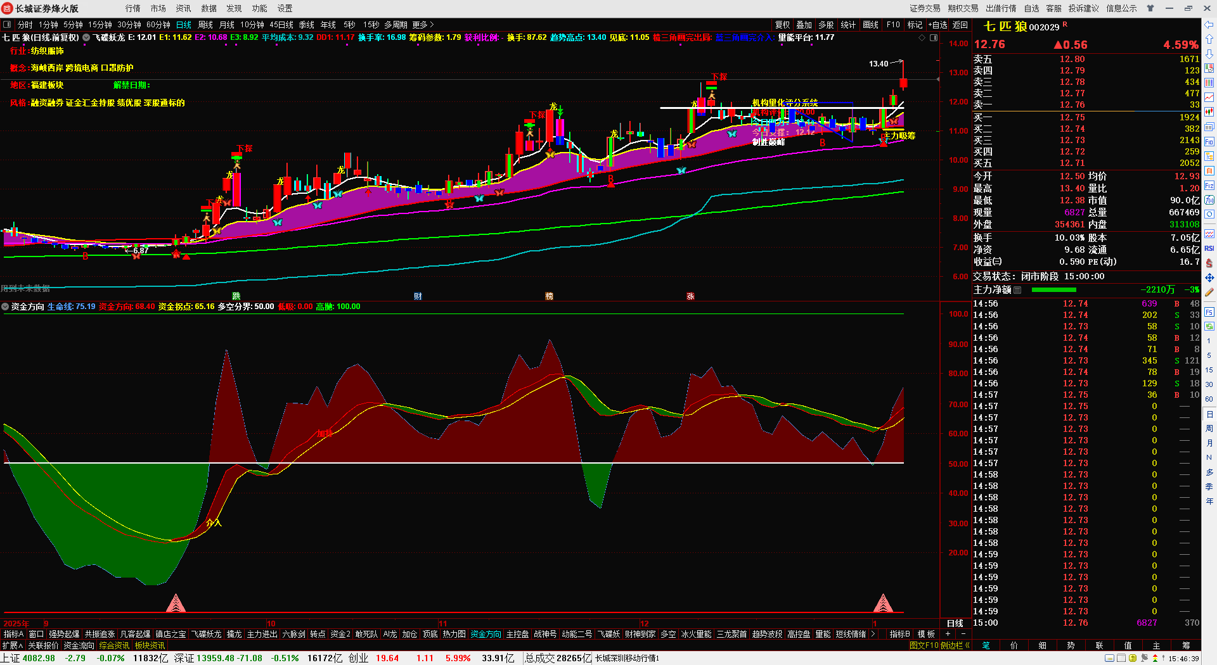1217x665 pixels.
Task: Click the blue four-way move icon in right sidebar
Action: click(x=1209, y=277)
